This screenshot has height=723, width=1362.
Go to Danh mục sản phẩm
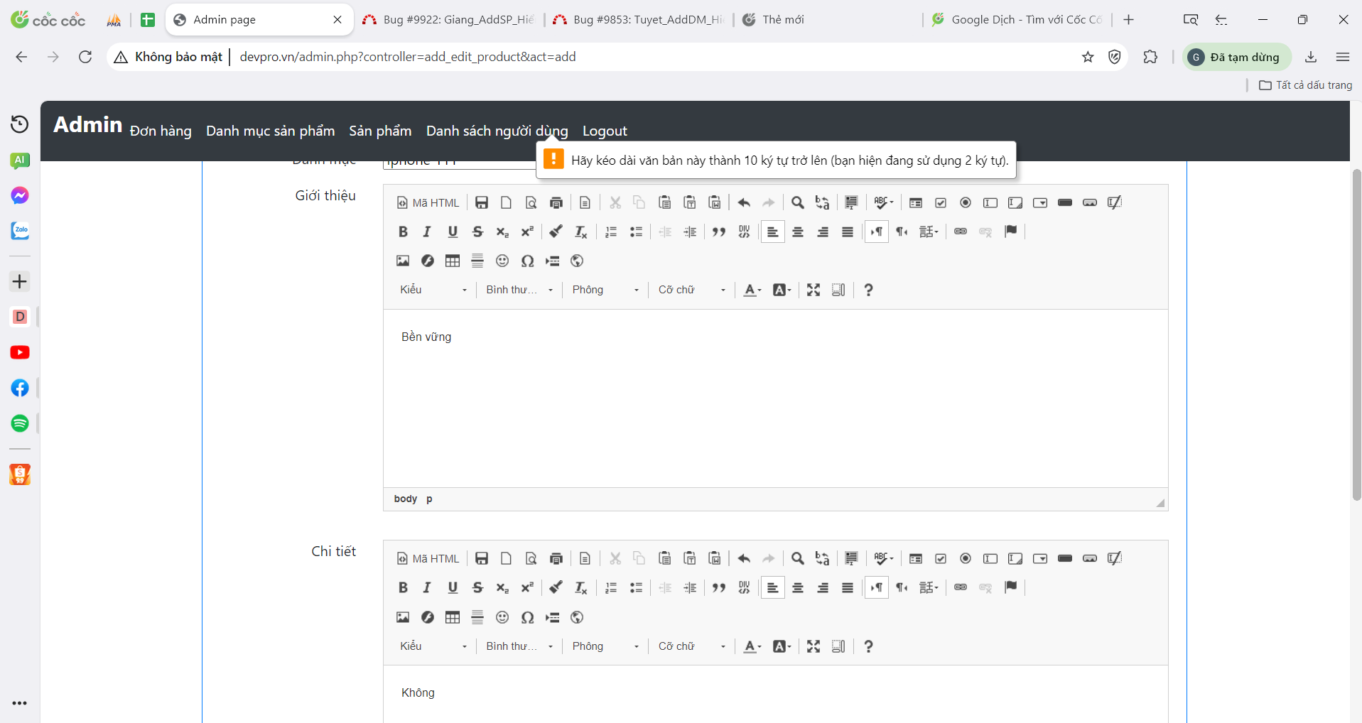270,131
